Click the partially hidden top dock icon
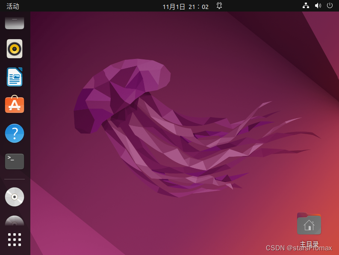This screenshot has height=255, width=339. tap(15, 23)
